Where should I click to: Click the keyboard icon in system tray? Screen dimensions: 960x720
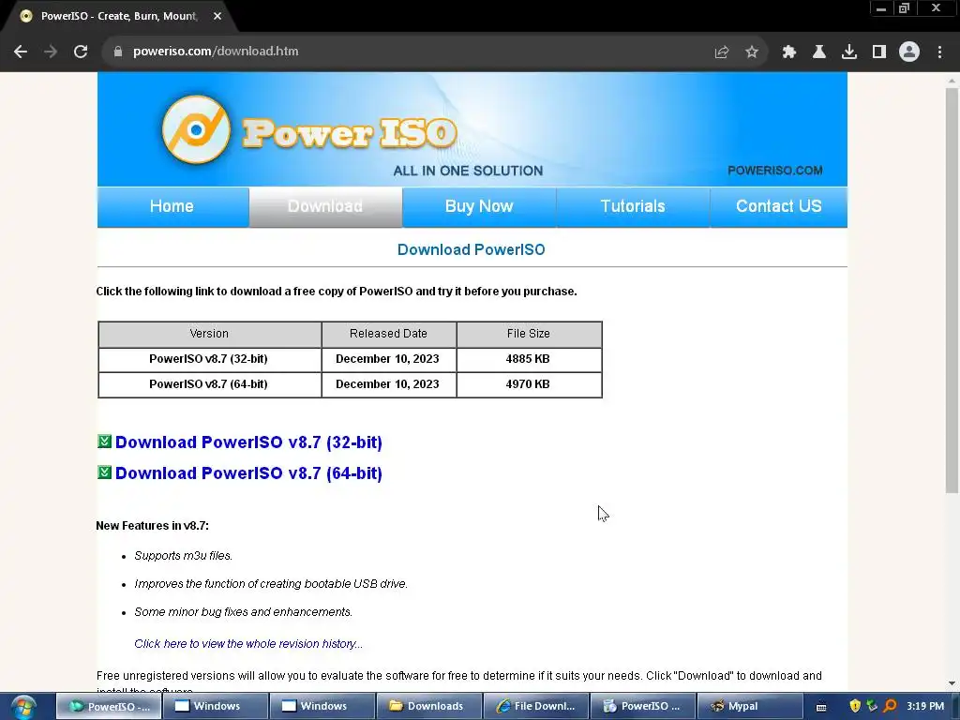click(821, 707)
